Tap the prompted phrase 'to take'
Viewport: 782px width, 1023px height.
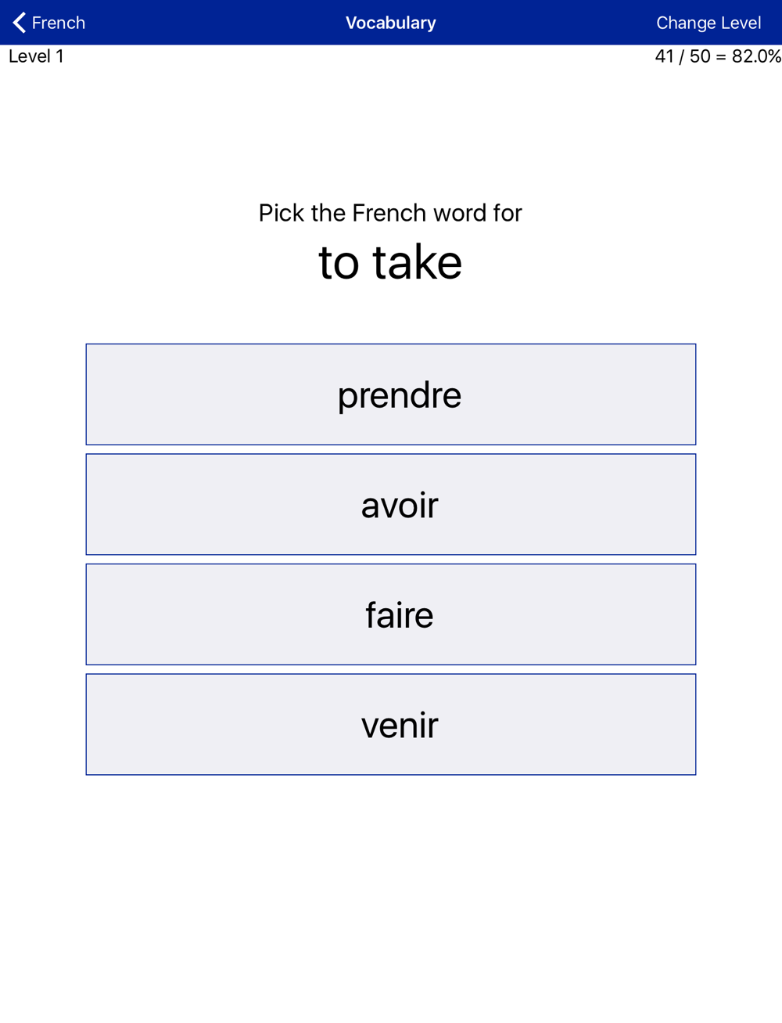[390, 262]
